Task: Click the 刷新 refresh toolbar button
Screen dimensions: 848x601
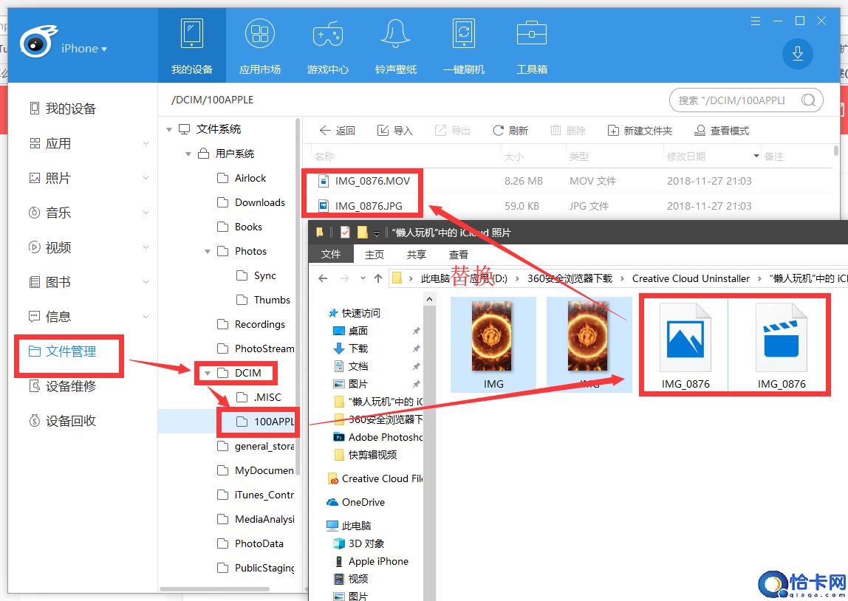Action: pyautogui.click(x=510, y=131)
